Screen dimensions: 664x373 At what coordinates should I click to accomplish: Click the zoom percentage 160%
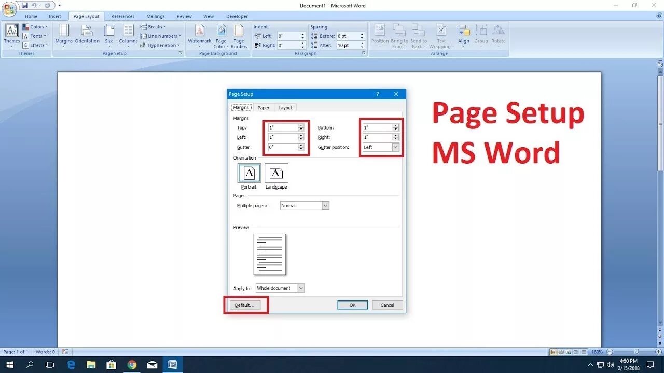(597, 352)
